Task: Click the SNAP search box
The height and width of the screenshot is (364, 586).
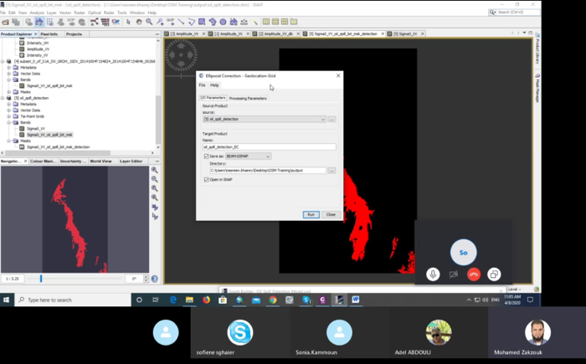Action: [x=514, y=13]
